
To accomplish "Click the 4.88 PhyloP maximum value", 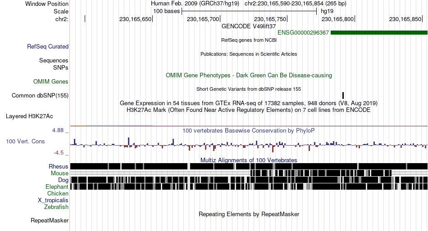I will pyautogui.click(x=58, y=130).
